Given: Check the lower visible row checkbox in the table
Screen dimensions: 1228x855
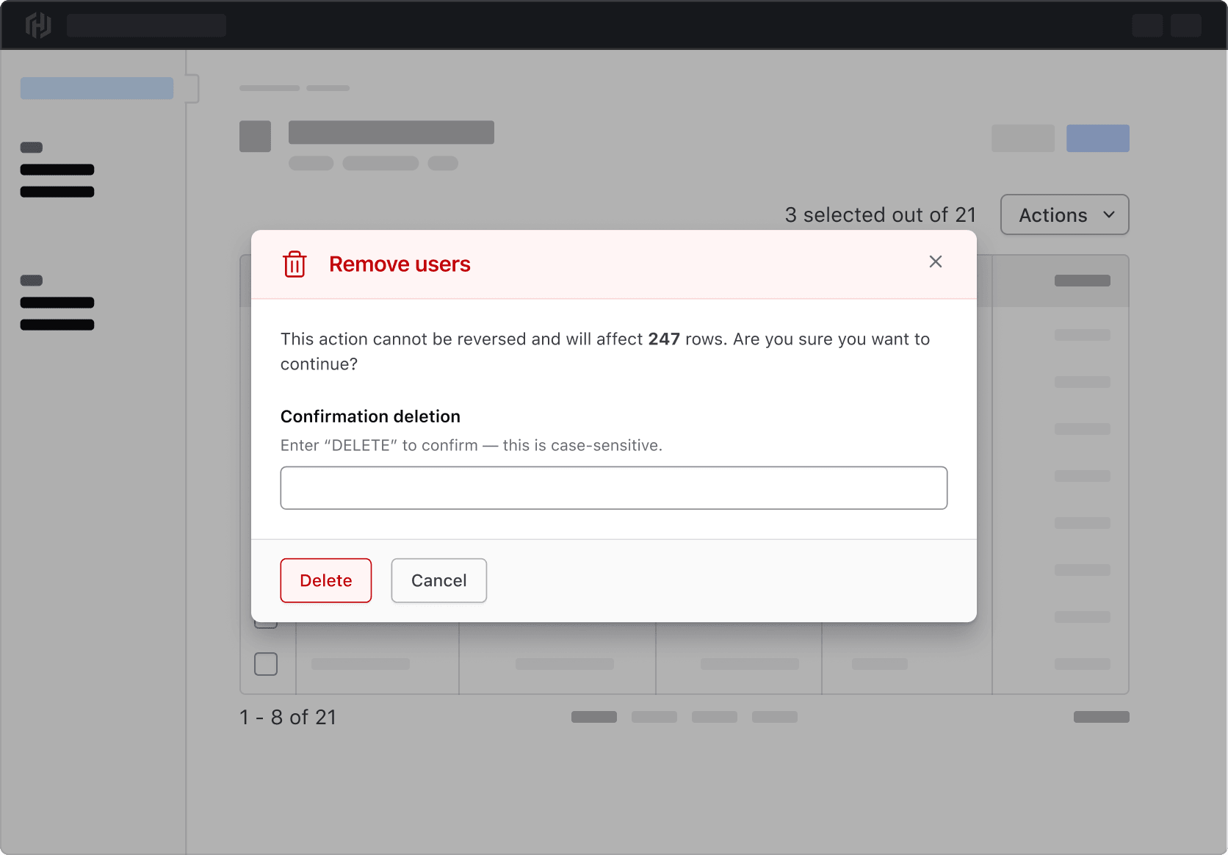Looking at the screenshot, I should pyautogui.click(x=265, y=664).
